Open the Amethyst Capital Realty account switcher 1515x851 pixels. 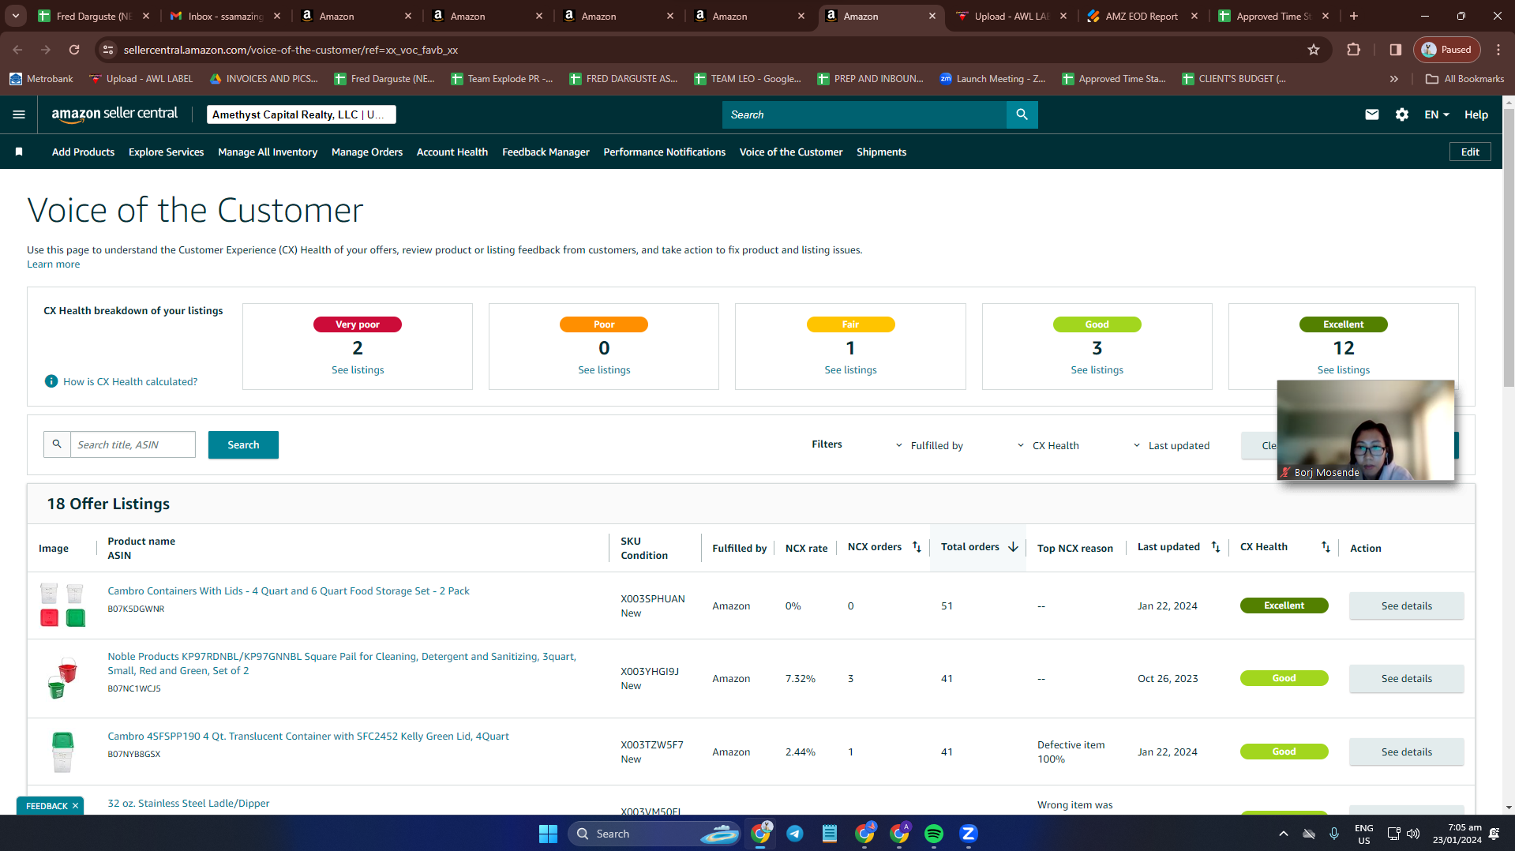302,114
